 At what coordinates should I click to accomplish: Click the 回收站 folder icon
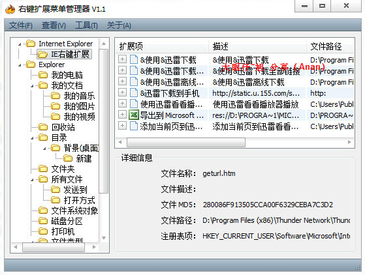pos(43,127)
